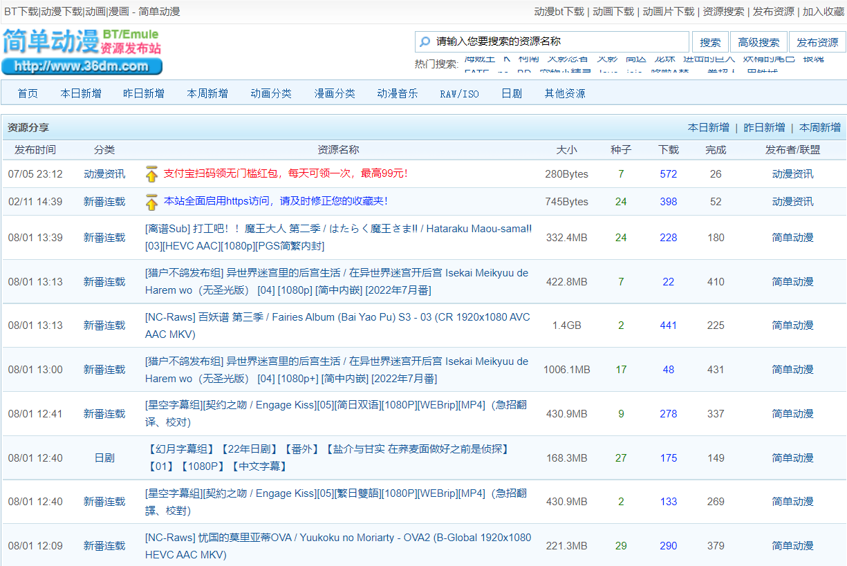This screenshot has height=566, width=847.
Task: Open 其他资源 in the navigation bar
Action: 564,93
